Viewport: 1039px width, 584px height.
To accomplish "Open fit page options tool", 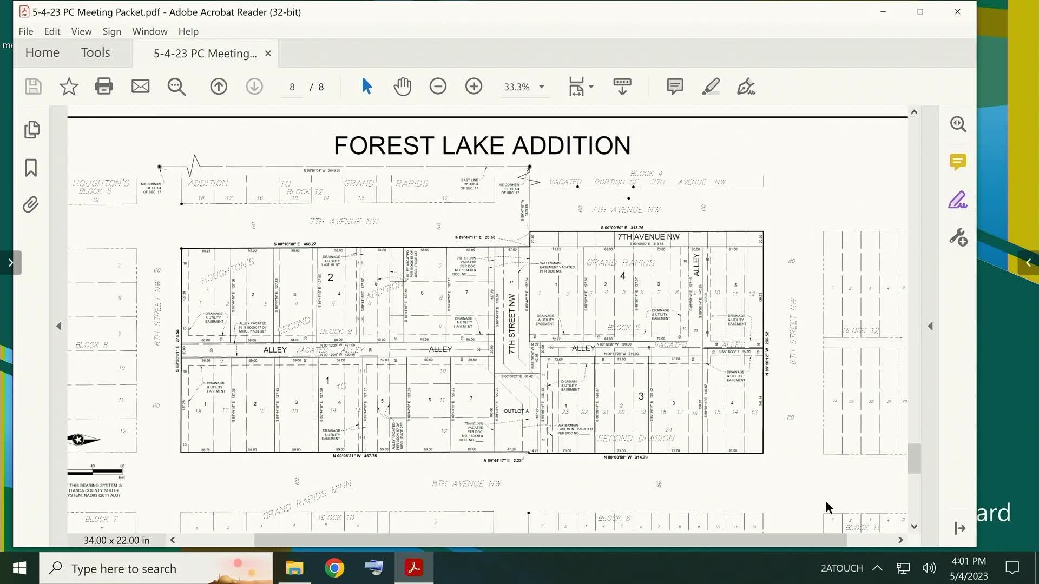I will (576, 87).
